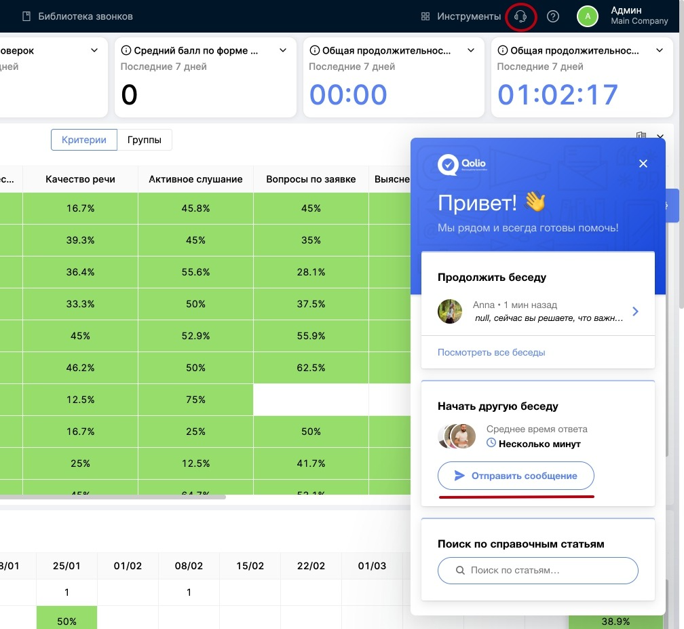Image resolution: width=684 pixels, height=629 pixels.
Task: Expand dropdown on Средний балл по форме card
Action: (282, 51)
